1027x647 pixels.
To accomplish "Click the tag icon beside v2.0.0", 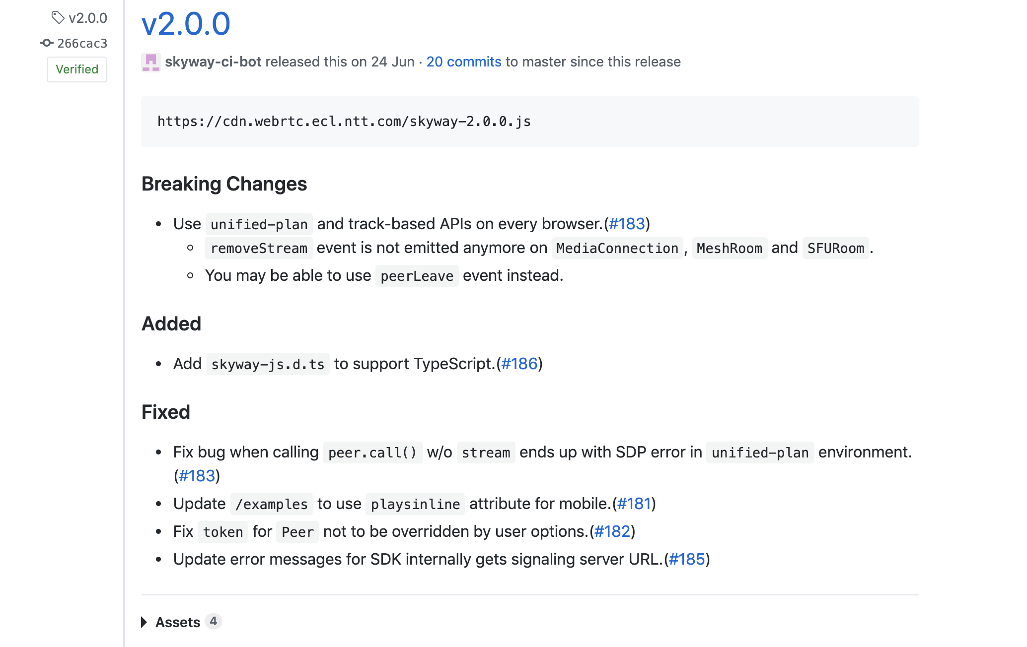I will pos(58,18).
